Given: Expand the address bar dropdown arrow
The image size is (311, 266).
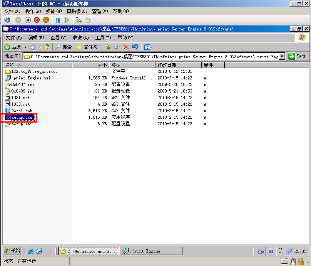Looking at the screenshot, I should [x=283, y=56].
